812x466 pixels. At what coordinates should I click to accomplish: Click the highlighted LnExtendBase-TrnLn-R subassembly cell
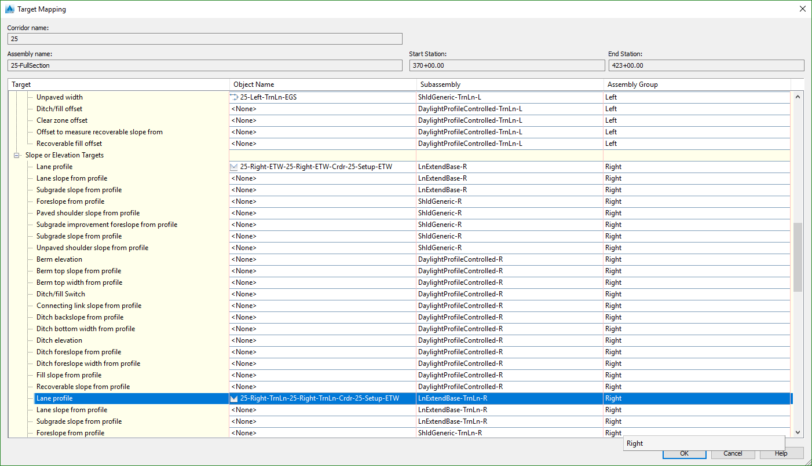[x=510, y=398]
